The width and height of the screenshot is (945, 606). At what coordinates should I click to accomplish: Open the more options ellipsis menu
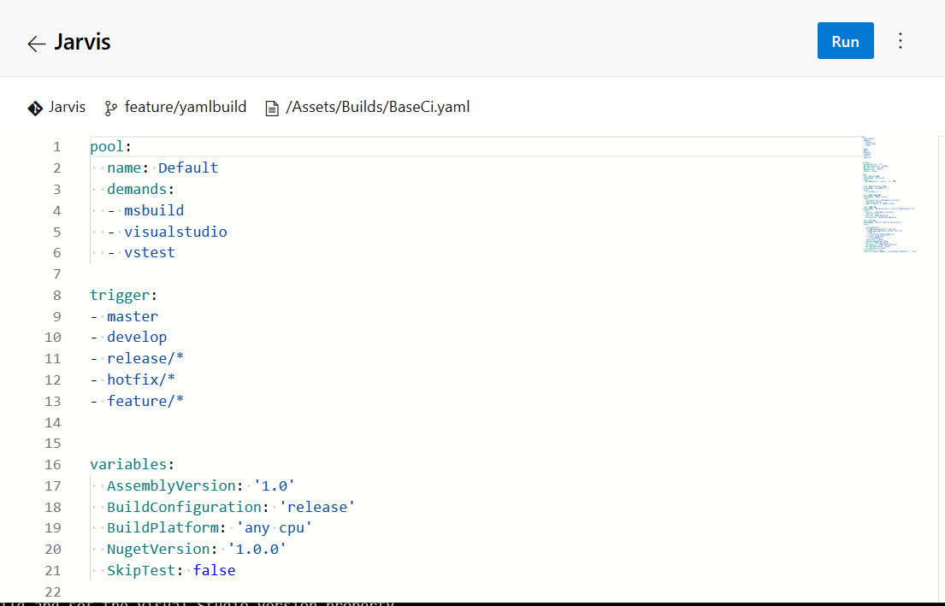(x=900, y=41)
